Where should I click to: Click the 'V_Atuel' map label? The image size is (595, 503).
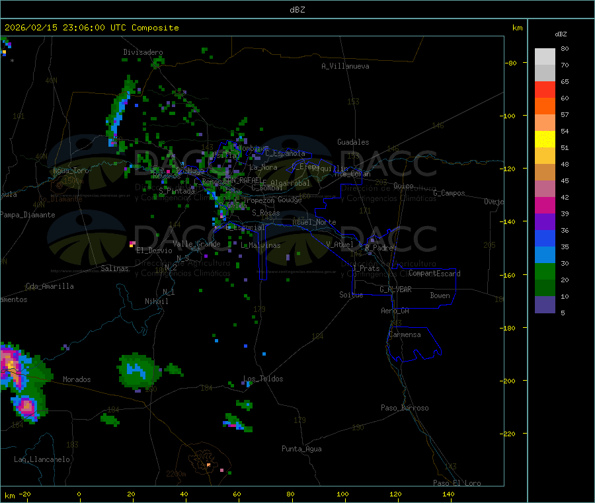coord(340,245)
